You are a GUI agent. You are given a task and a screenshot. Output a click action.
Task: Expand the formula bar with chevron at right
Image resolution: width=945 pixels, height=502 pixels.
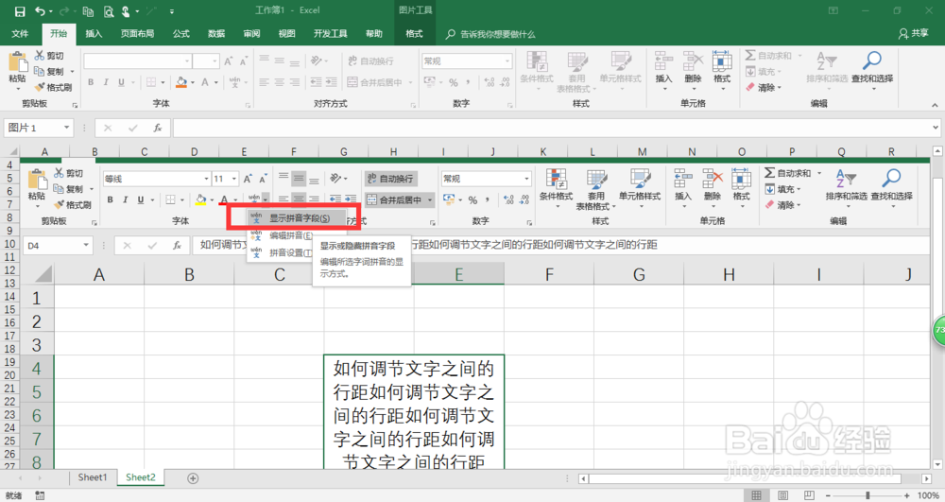point(936,128)
